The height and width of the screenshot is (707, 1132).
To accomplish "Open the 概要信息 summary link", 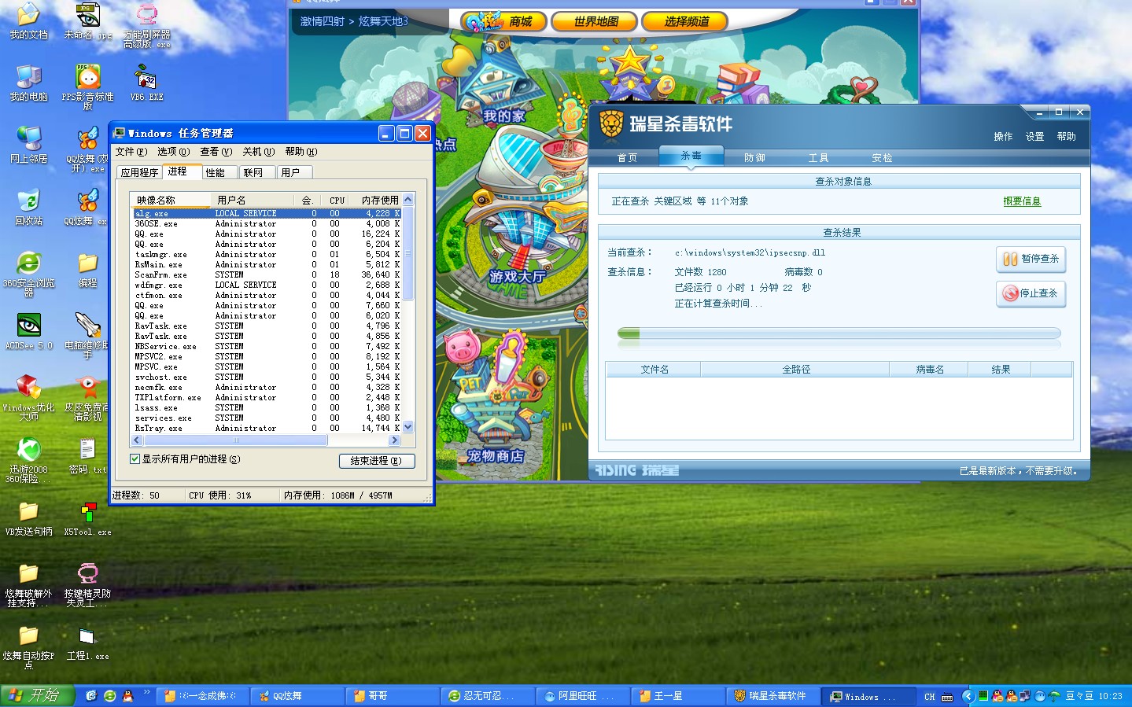I will coord(1022,201).
